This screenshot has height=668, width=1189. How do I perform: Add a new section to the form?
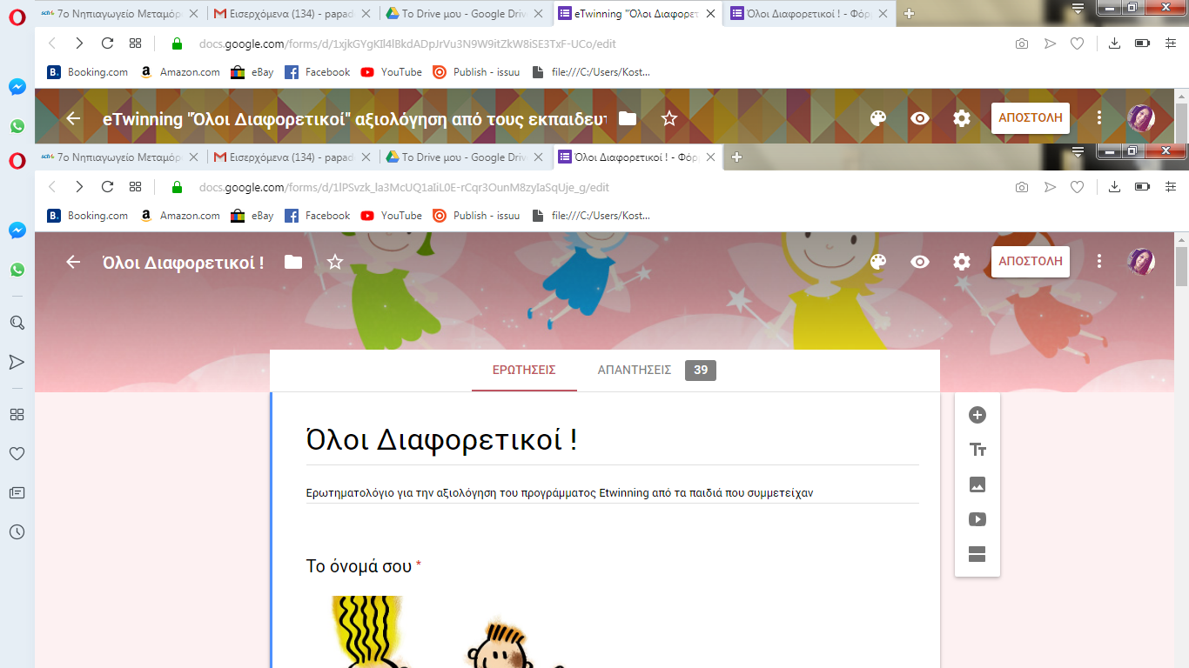[x=977, y=554]
